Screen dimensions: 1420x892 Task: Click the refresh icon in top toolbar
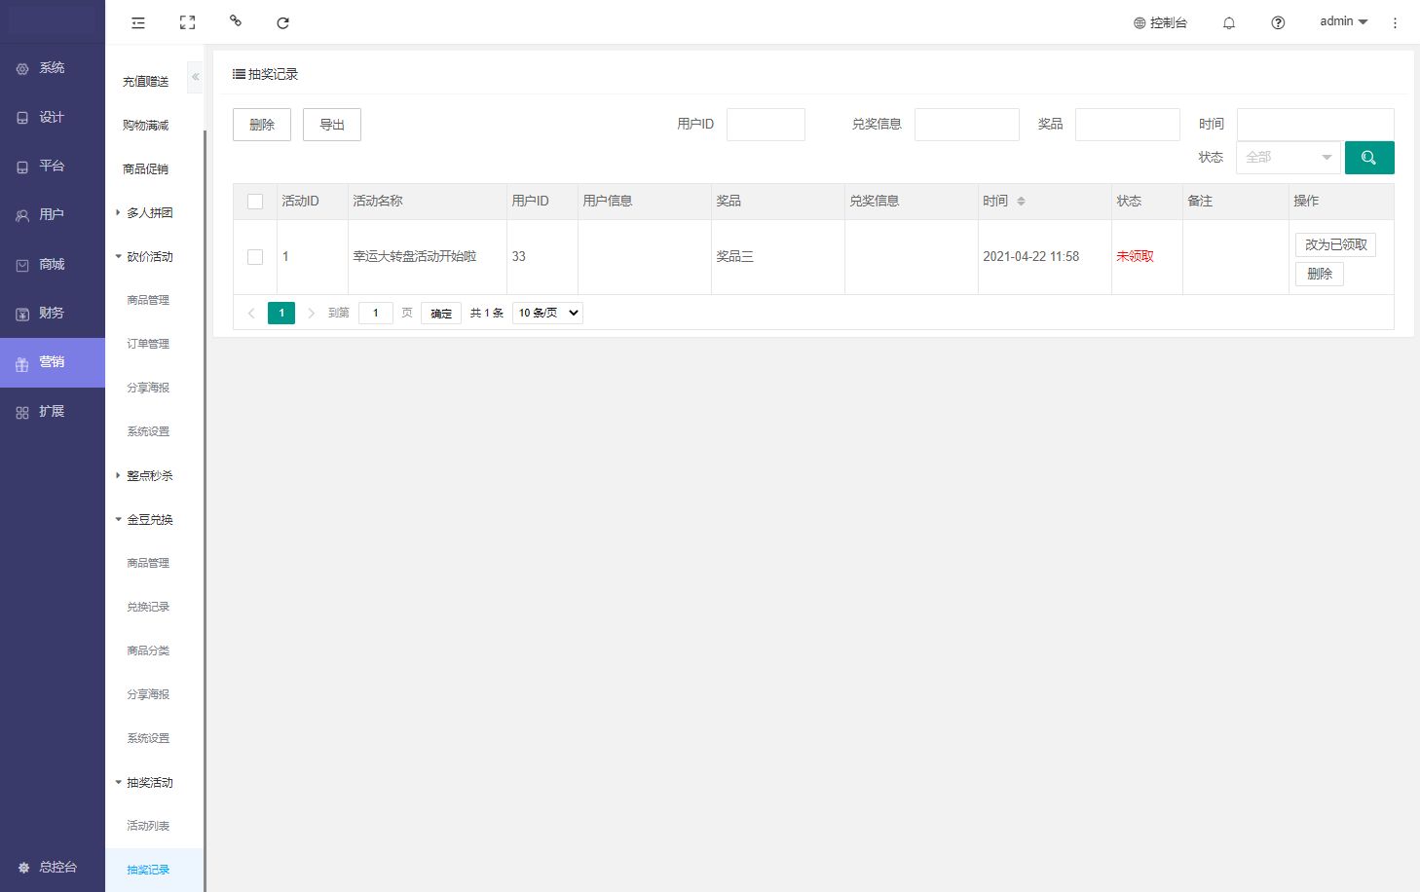click(x=282, y=22)
